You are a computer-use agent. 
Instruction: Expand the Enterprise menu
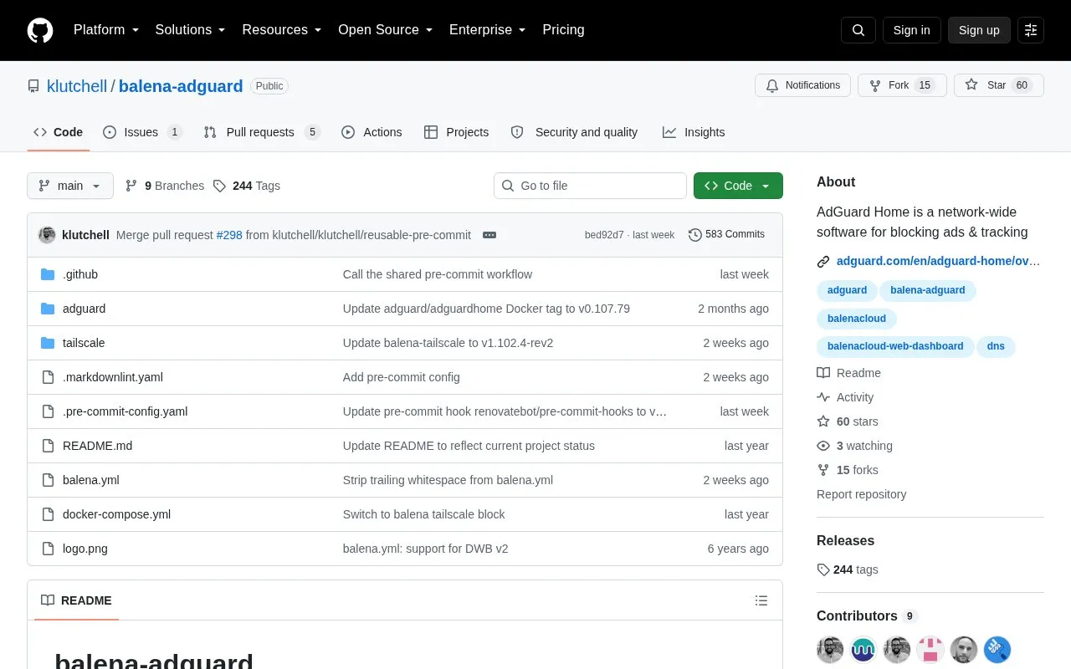point(488,30)
